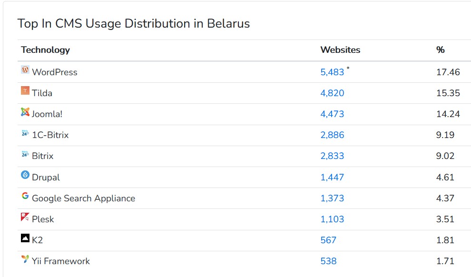Select the 4,473 Joomla! websites count
471x277 pixels.
[332, 114]
